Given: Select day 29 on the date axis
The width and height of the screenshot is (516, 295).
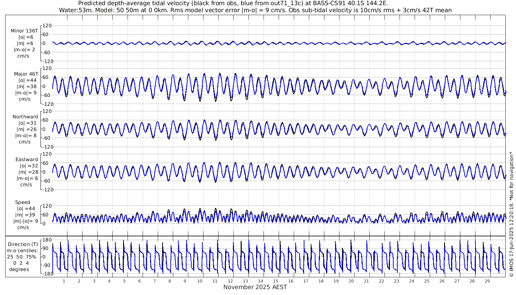Looking at the screenshot, I should coord(487,281).
